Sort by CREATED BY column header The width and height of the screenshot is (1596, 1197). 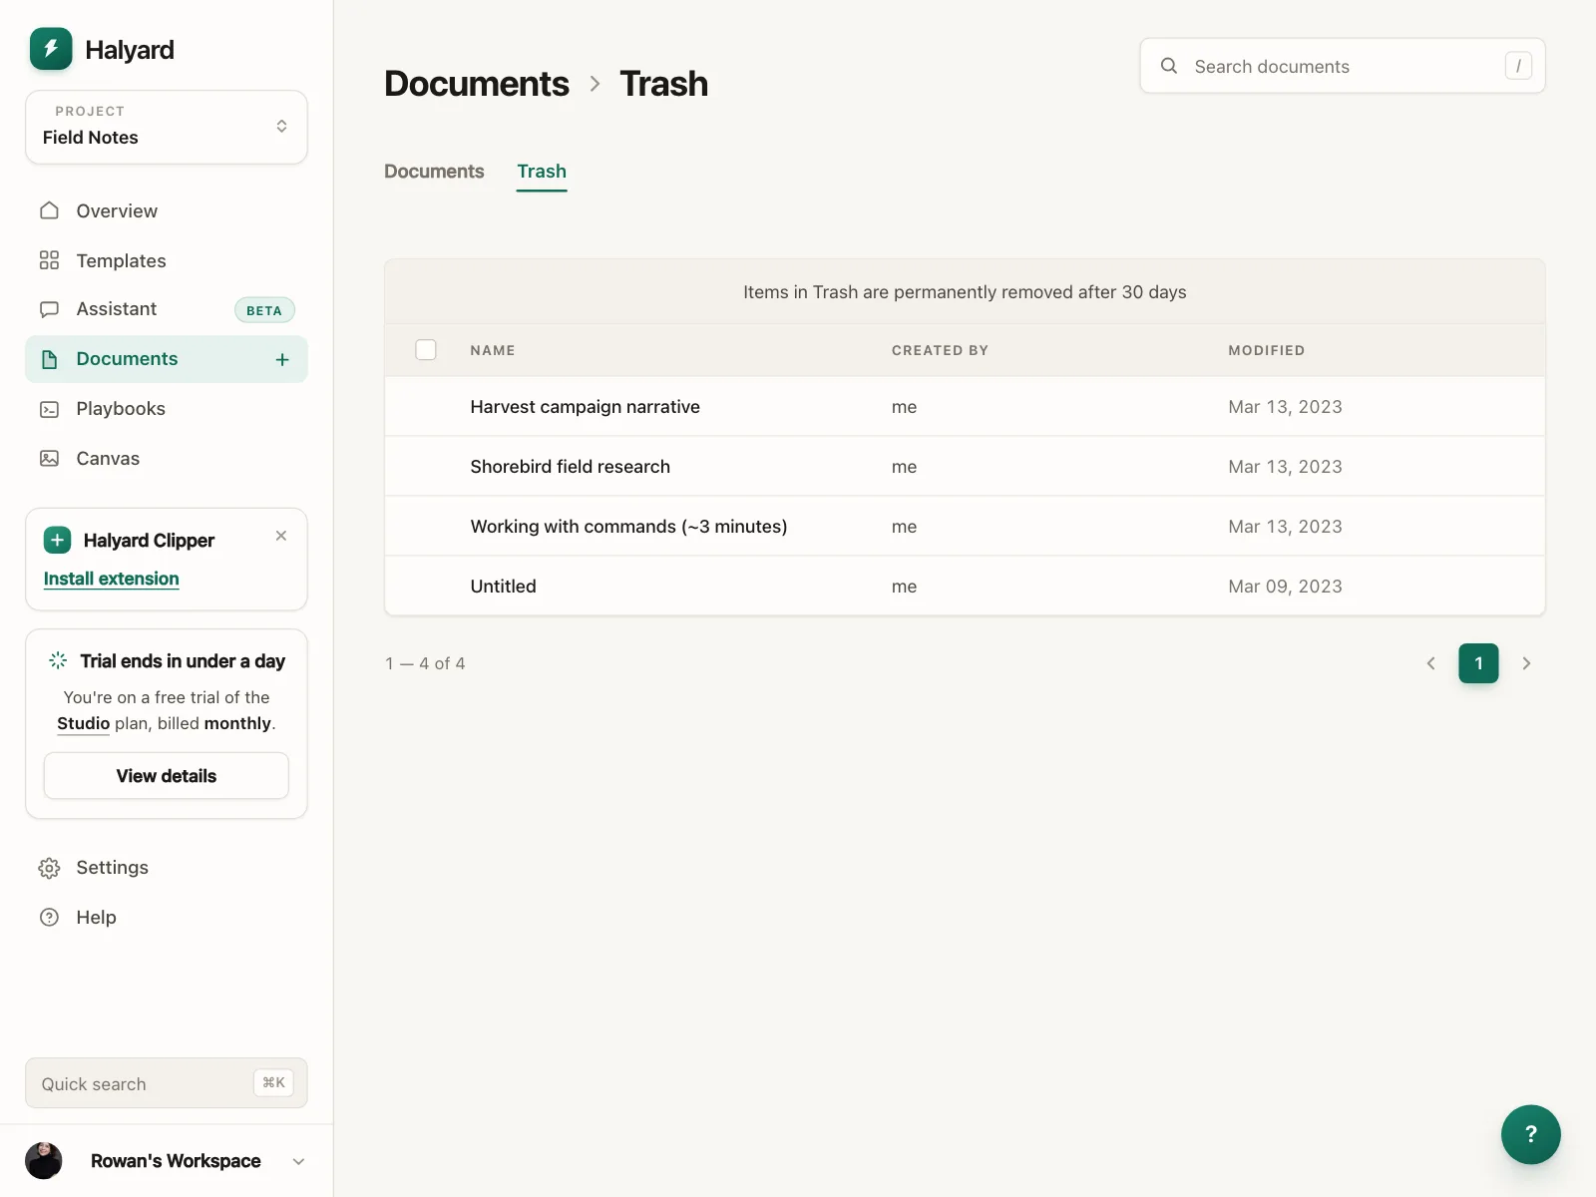(x=940, y=351)
